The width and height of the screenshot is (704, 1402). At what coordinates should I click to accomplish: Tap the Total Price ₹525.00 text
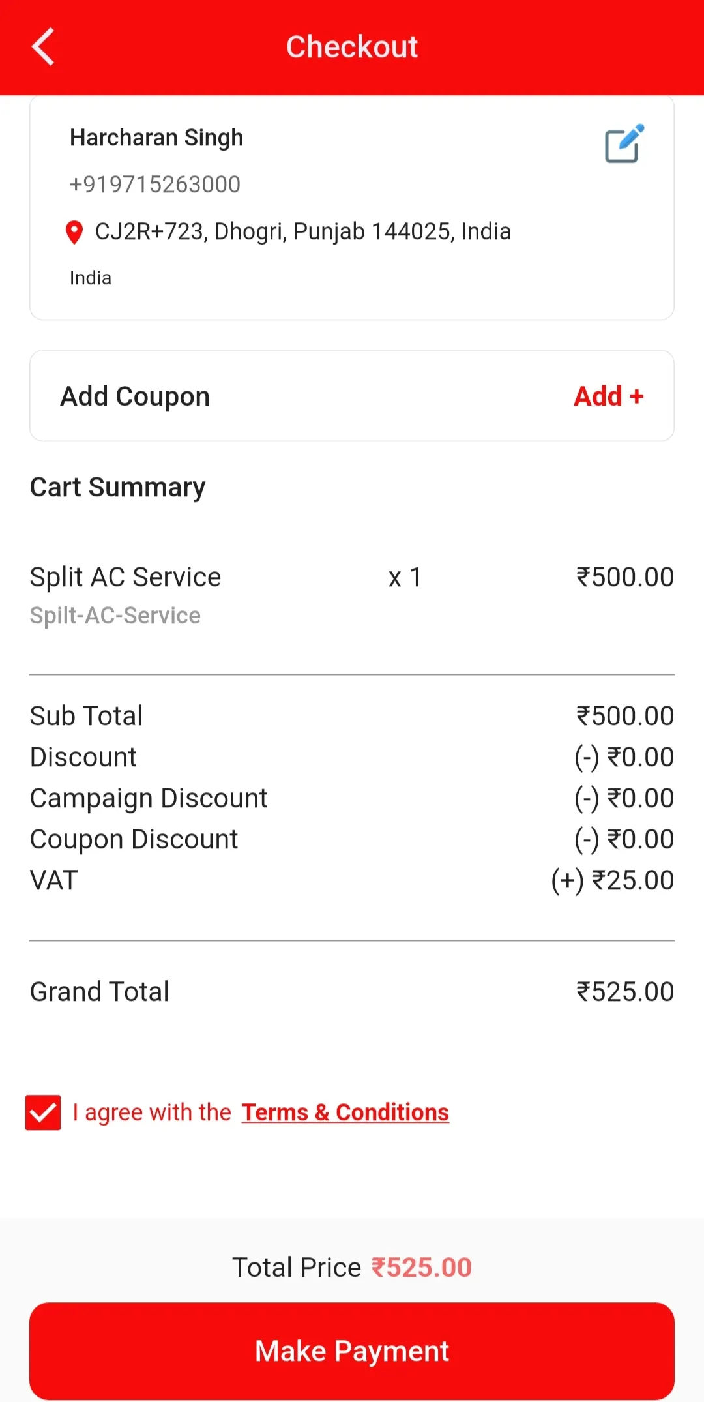pos(352,1268)
